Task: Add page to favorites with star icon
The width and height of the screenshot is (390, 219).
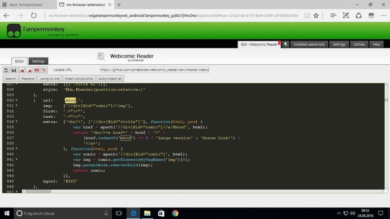Action: click(x=316, y=15)
